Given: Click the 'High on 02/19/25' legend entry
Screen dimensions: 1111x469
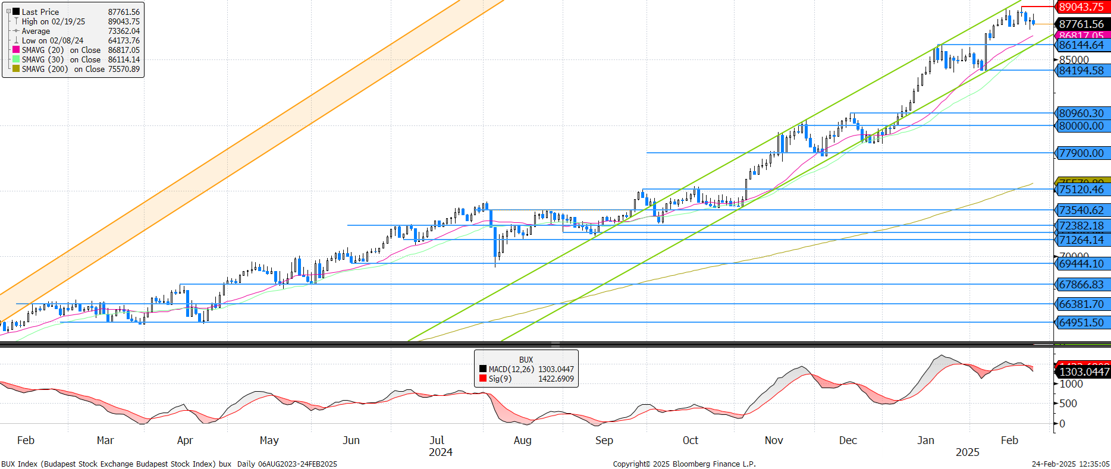Looking at the screenshot, I should click(x=54, y=21).
